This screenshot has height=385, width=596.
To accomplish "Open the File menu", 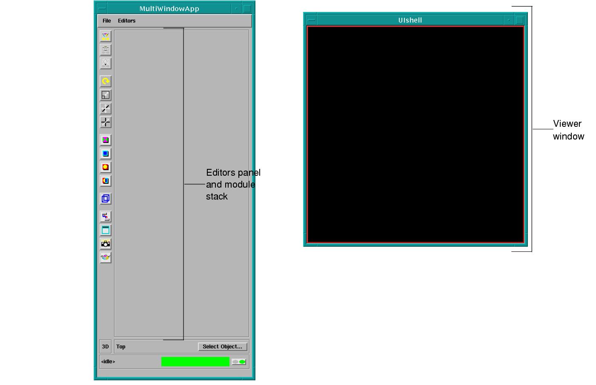I will point(106,20).
